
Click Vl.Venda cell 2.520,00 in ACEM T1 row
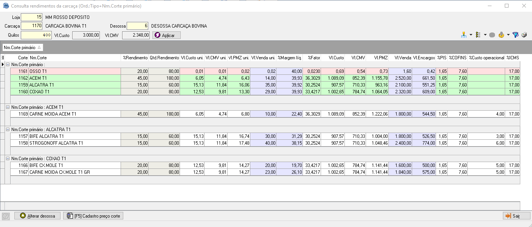400,78
